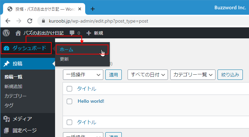Check the select-all box in header row
This screenshot has width=249, height=137.
click(69, 89)
